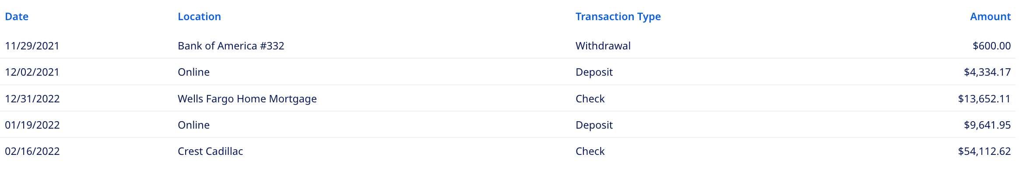This screenshot has width=1026, height=175.
Task: Select the 02/16/2022 date cell
Action: pyautogui.click(x=32, y=151)
